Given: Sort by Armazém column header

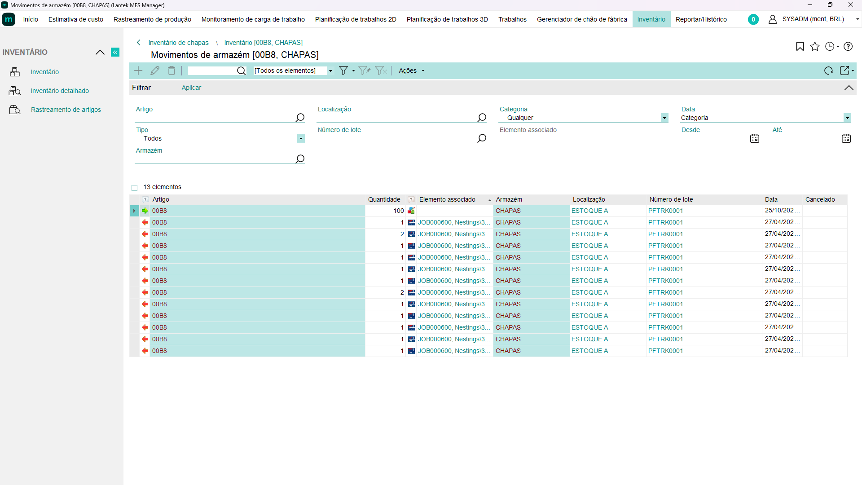Looking at the screenshot, I should (509, 199).
